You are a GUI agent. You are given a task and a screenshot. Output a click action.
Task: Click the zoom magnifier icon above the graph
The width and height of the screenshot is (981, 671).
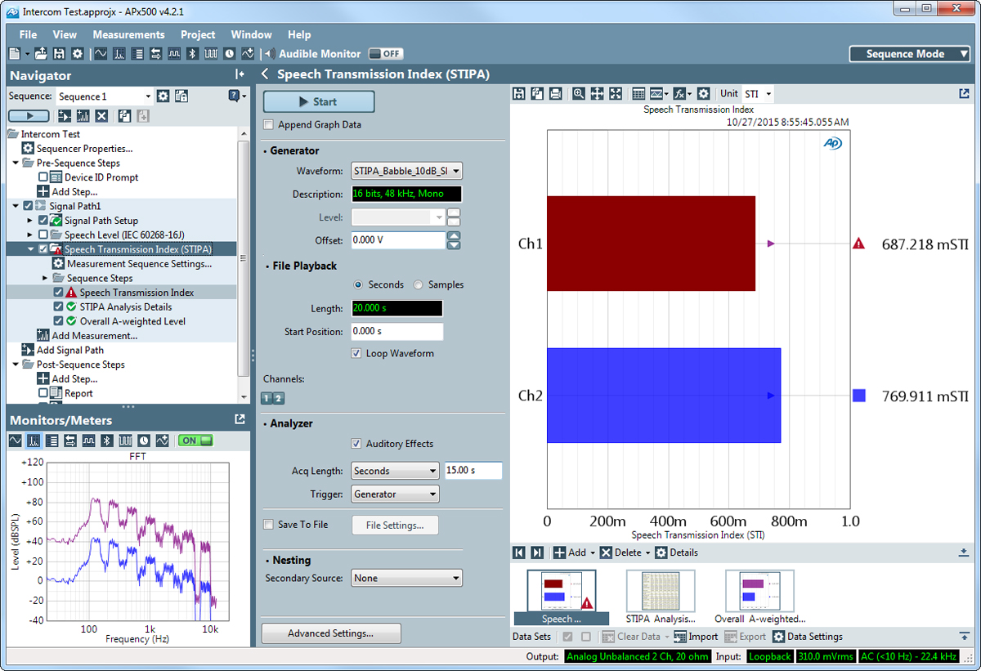pyautogui.click(x=579, y=94)
